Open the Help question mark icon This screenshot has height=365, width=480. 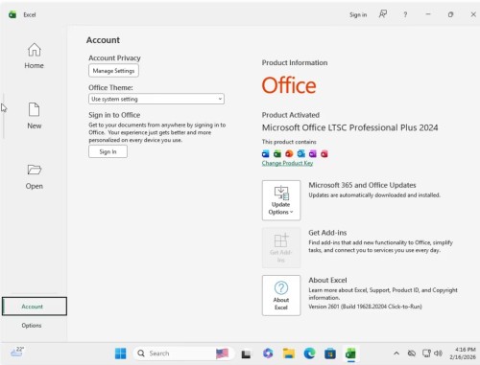pyautogui.click(x=405, y=14)
